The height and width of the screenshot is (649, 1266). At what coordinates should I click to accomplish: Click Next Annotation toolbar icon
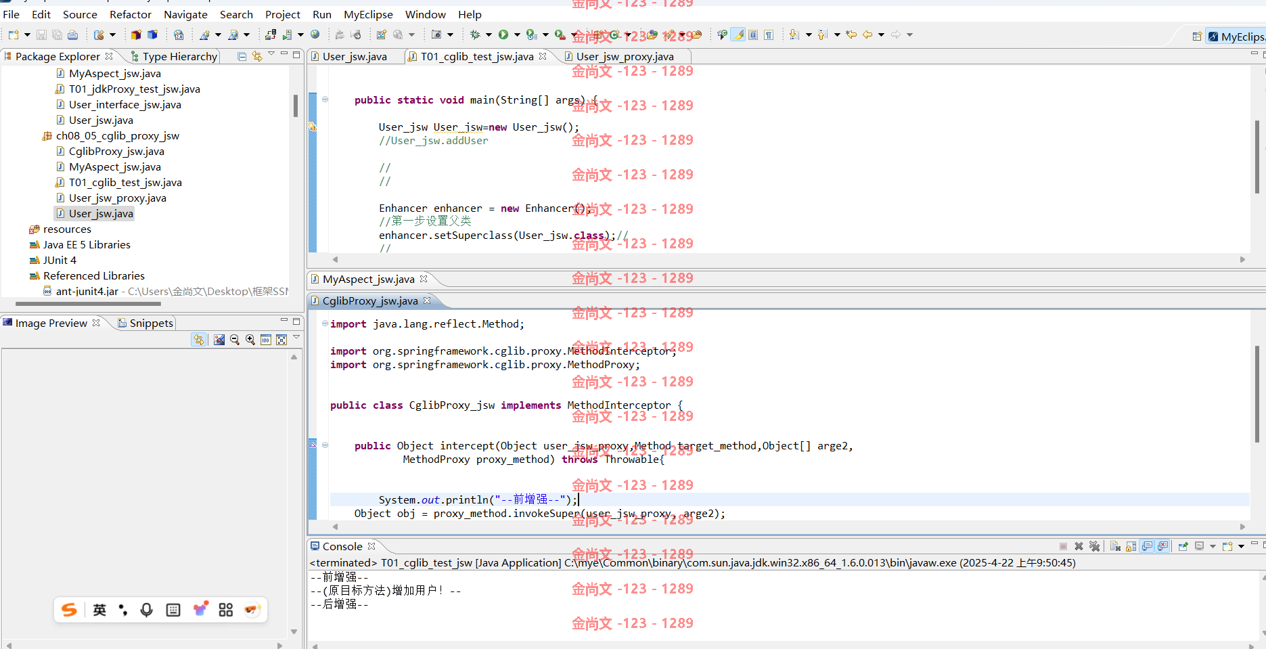pyautogui.click(x=794, y=35)
